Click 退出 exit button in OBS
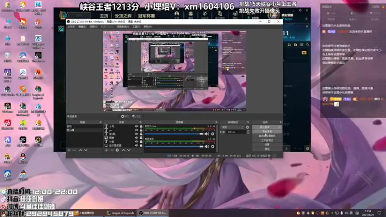 pos(267,149)
